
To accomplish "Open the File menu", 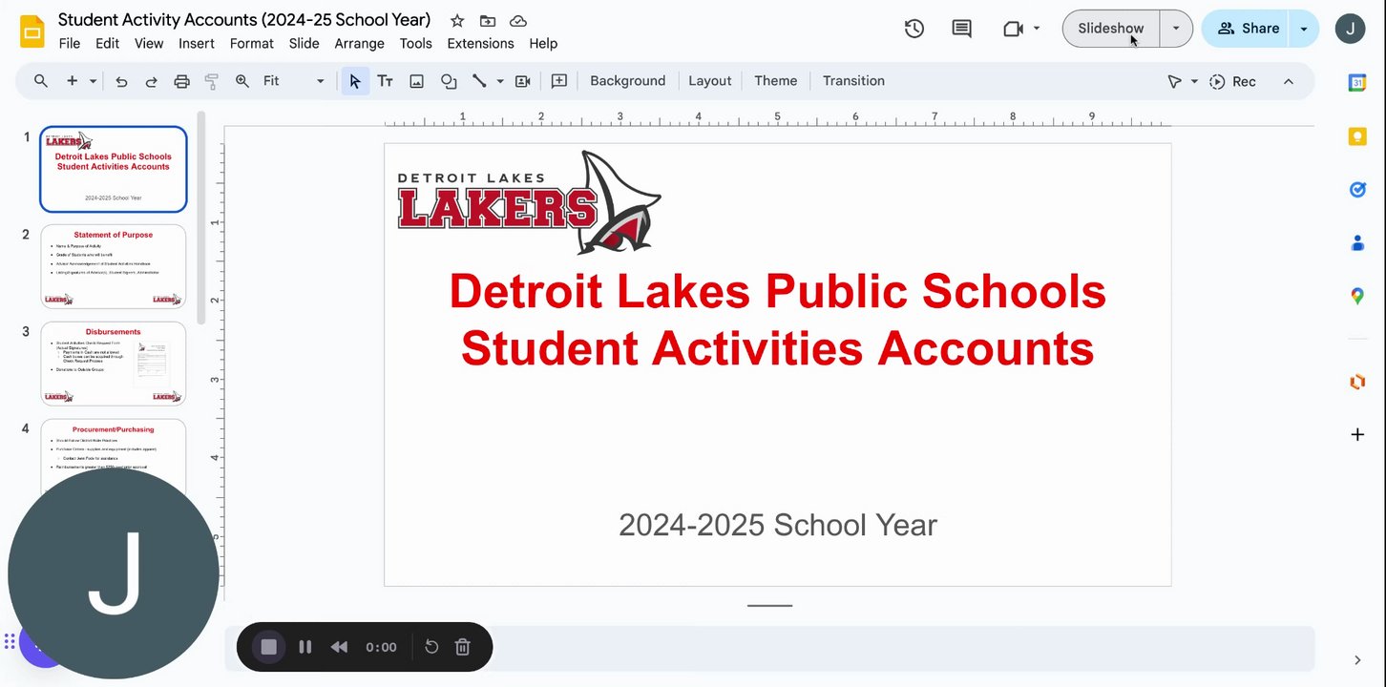I will pyautogui.click(x=69, y=43).
